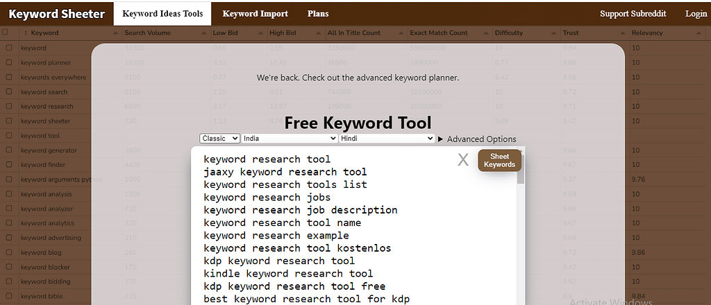711x305 pixels.
Task: Click the 'keyword blocker' table cell
Action: [45, 267]
